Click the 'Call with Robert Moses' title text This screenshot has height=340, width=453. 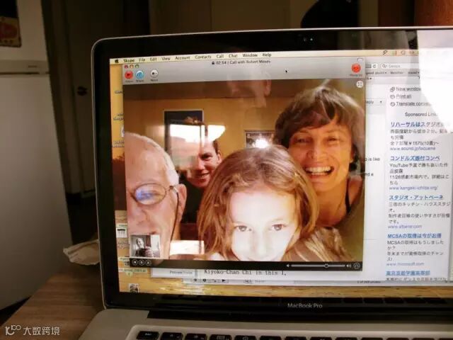tap(250, 62)
